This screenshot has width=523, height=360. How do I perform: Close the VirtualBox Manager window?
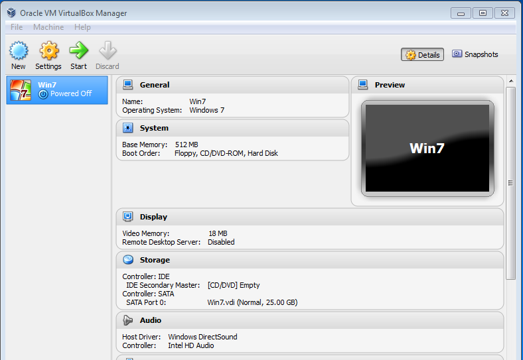(504, 13)
